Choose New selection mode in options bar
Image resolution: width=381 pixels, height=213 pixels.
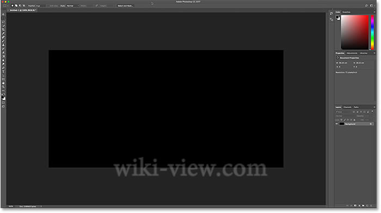[x=13, y=5]
